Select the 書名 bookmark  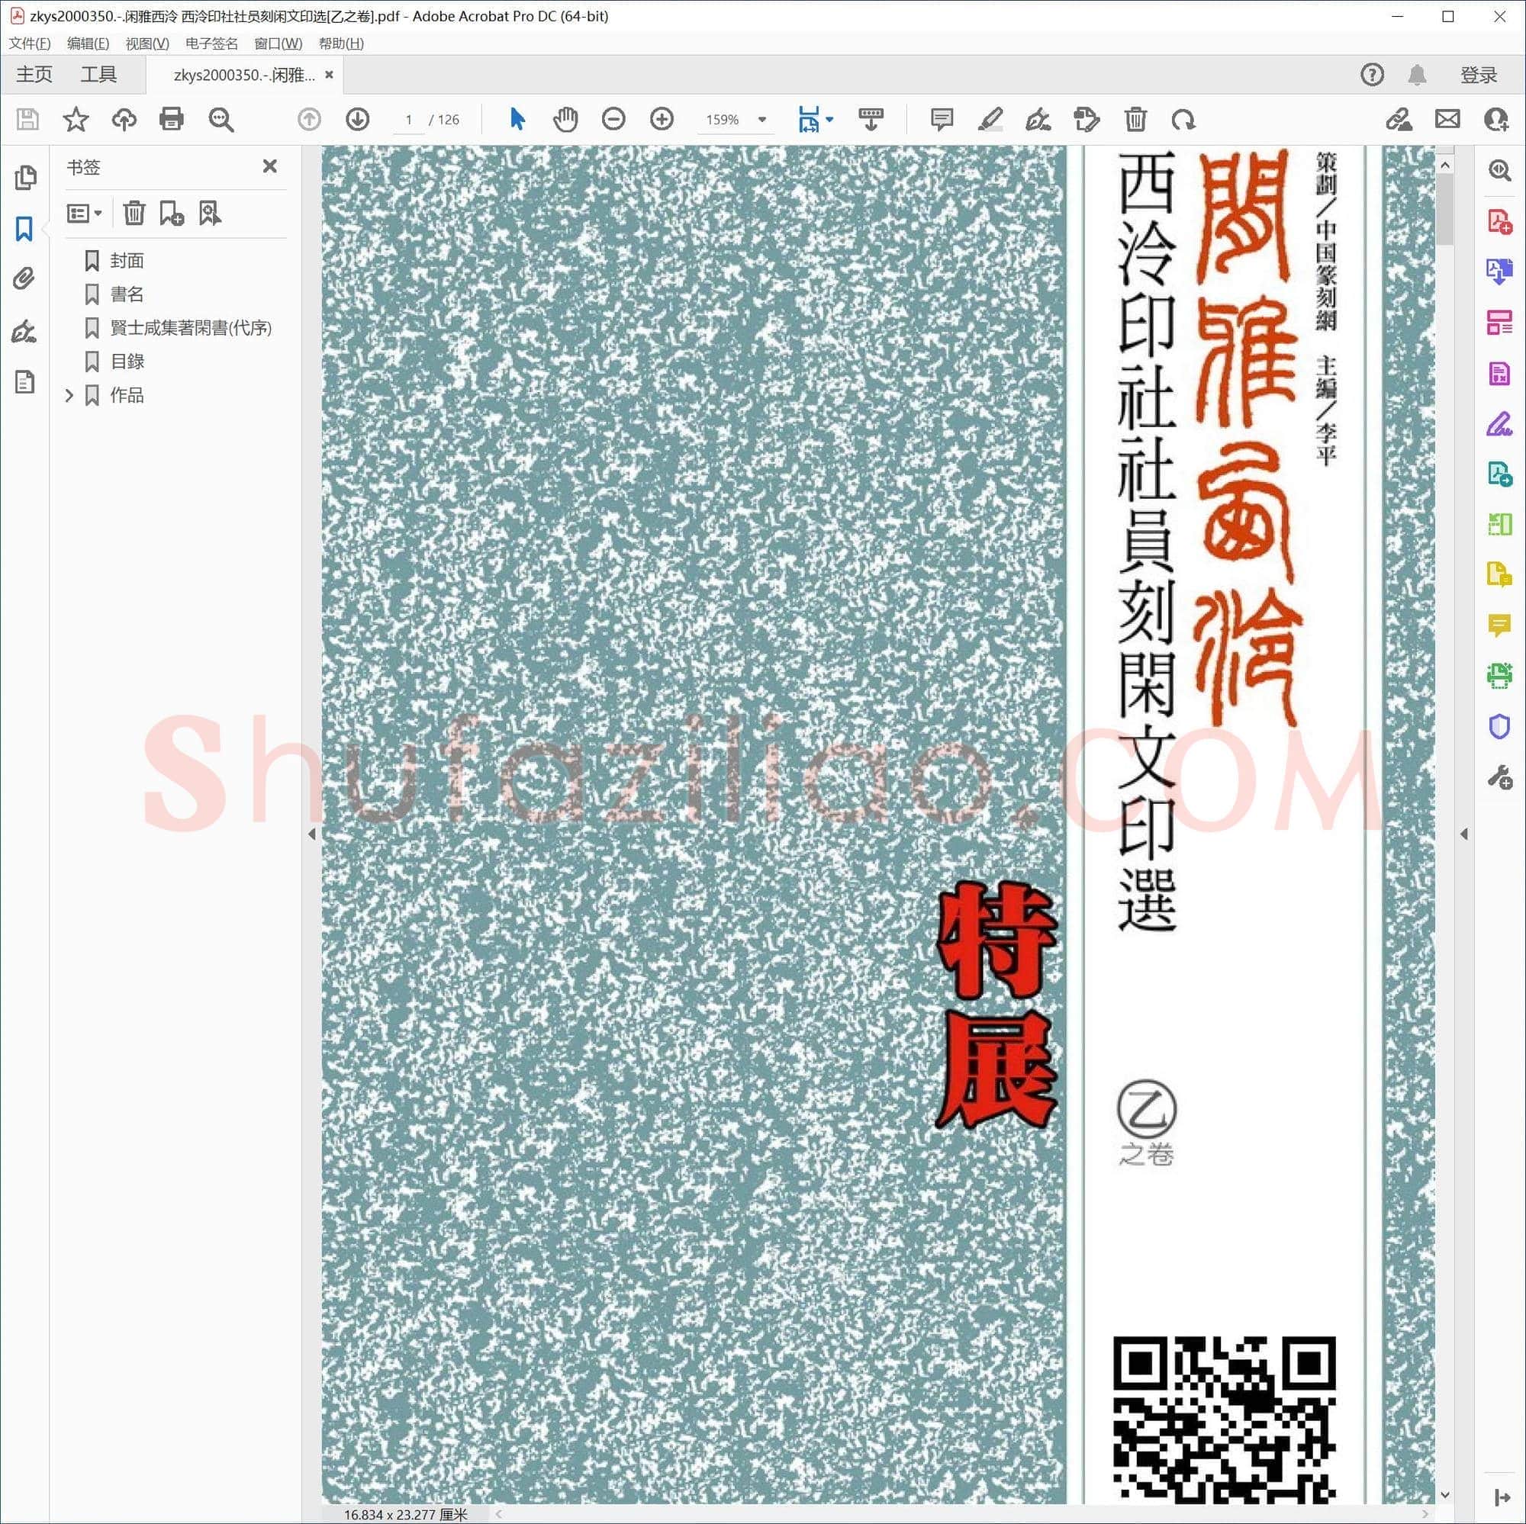pyautogui.click(x=127, y=294)
